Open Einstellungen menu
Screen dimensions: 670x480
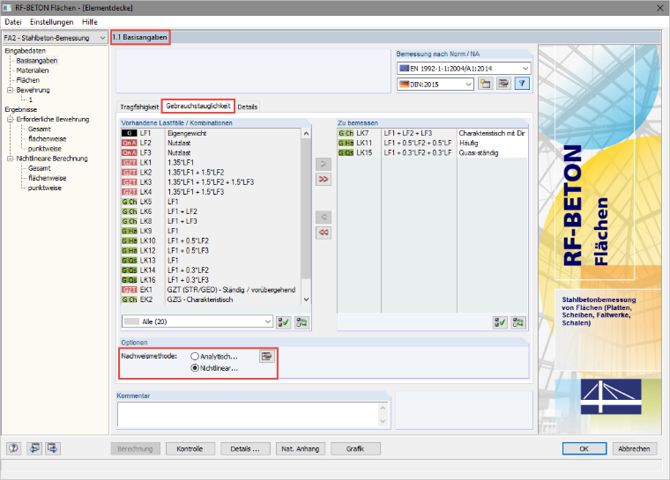pos(52,22)
